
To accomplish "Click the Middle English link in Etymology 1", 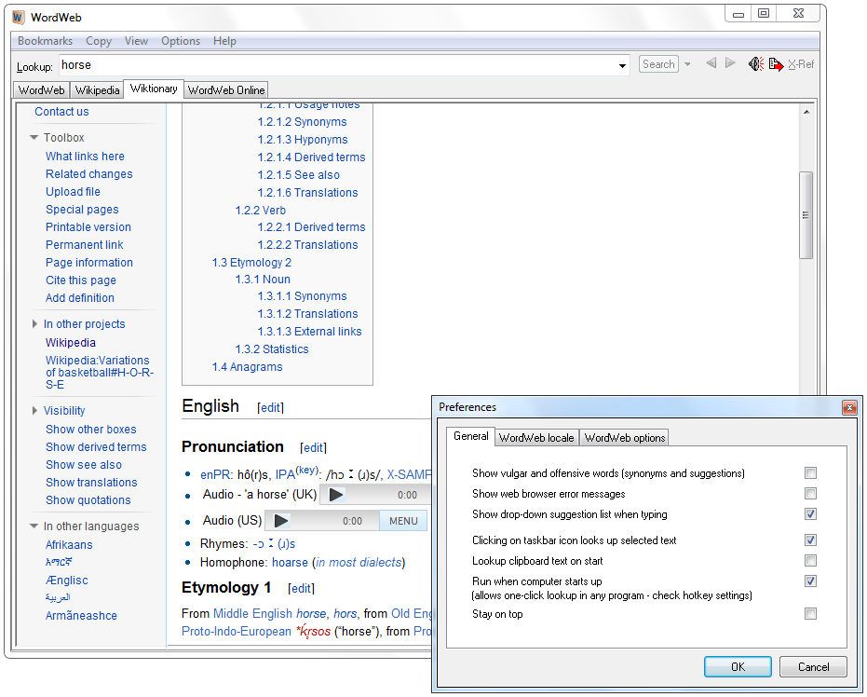I will pyautogui.click(x=252, y=614).
